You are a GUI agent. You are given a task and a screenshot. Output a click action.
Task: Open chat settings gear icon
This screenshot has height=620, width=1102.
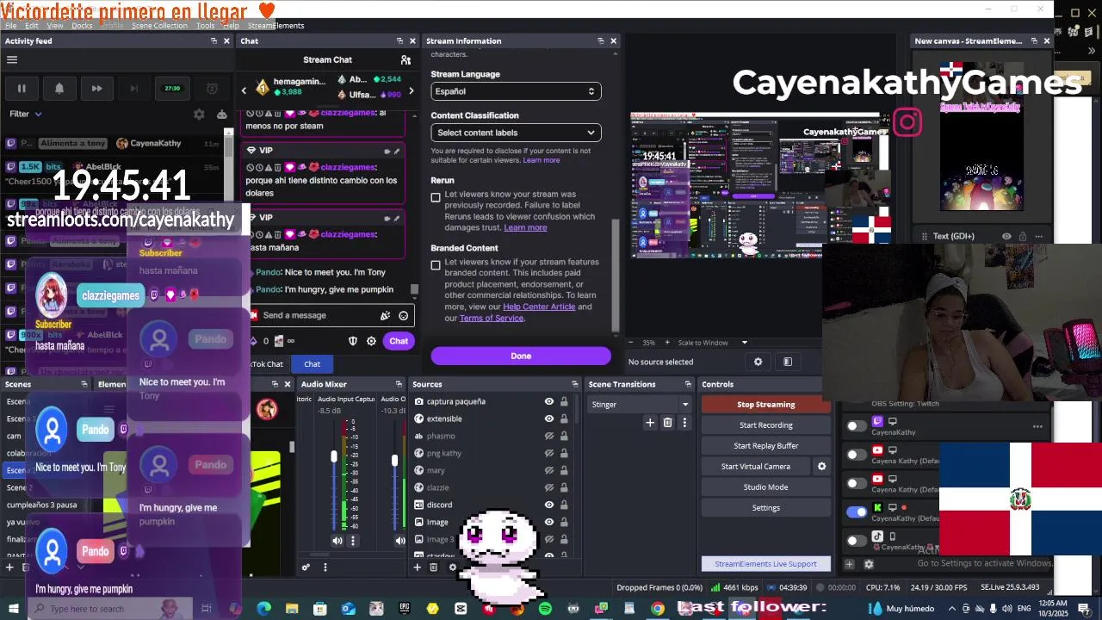point(371,341)
